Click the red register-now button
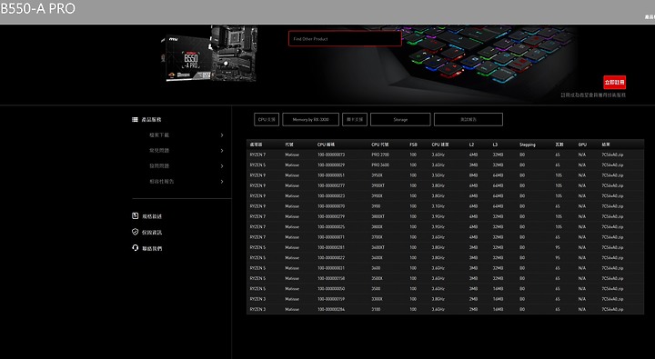 pyautogui.click(x=614, y=82)
